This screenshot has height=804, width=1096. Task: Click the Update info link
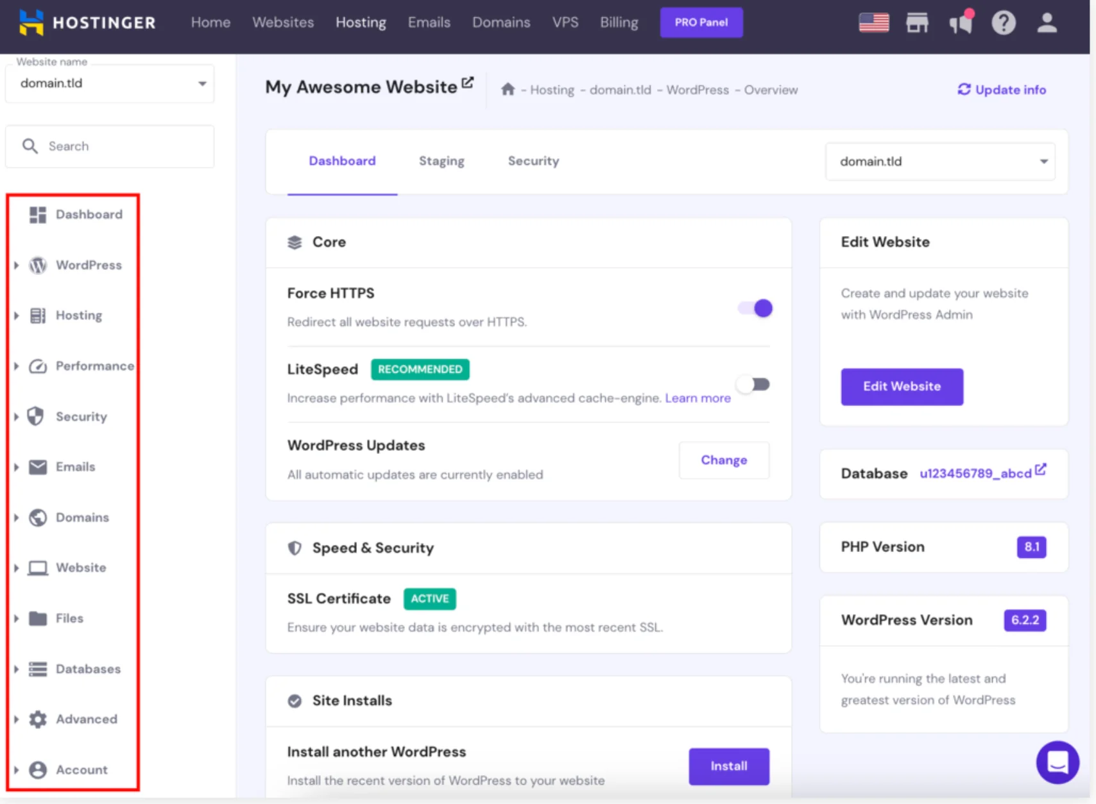coord(1002,90)
